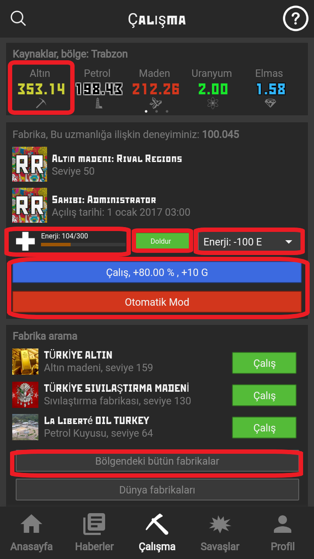Open the help question mark icon
The height and width of the screenshot is (559, 314).
(x=295, y=19)
